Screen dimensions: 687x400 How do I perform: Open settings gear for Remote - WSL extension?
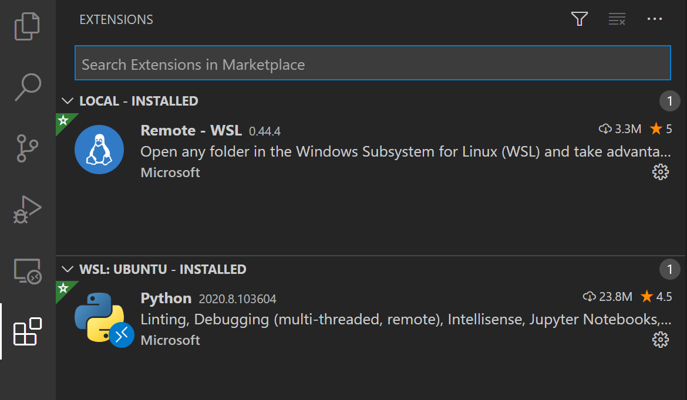click(661, 172)
